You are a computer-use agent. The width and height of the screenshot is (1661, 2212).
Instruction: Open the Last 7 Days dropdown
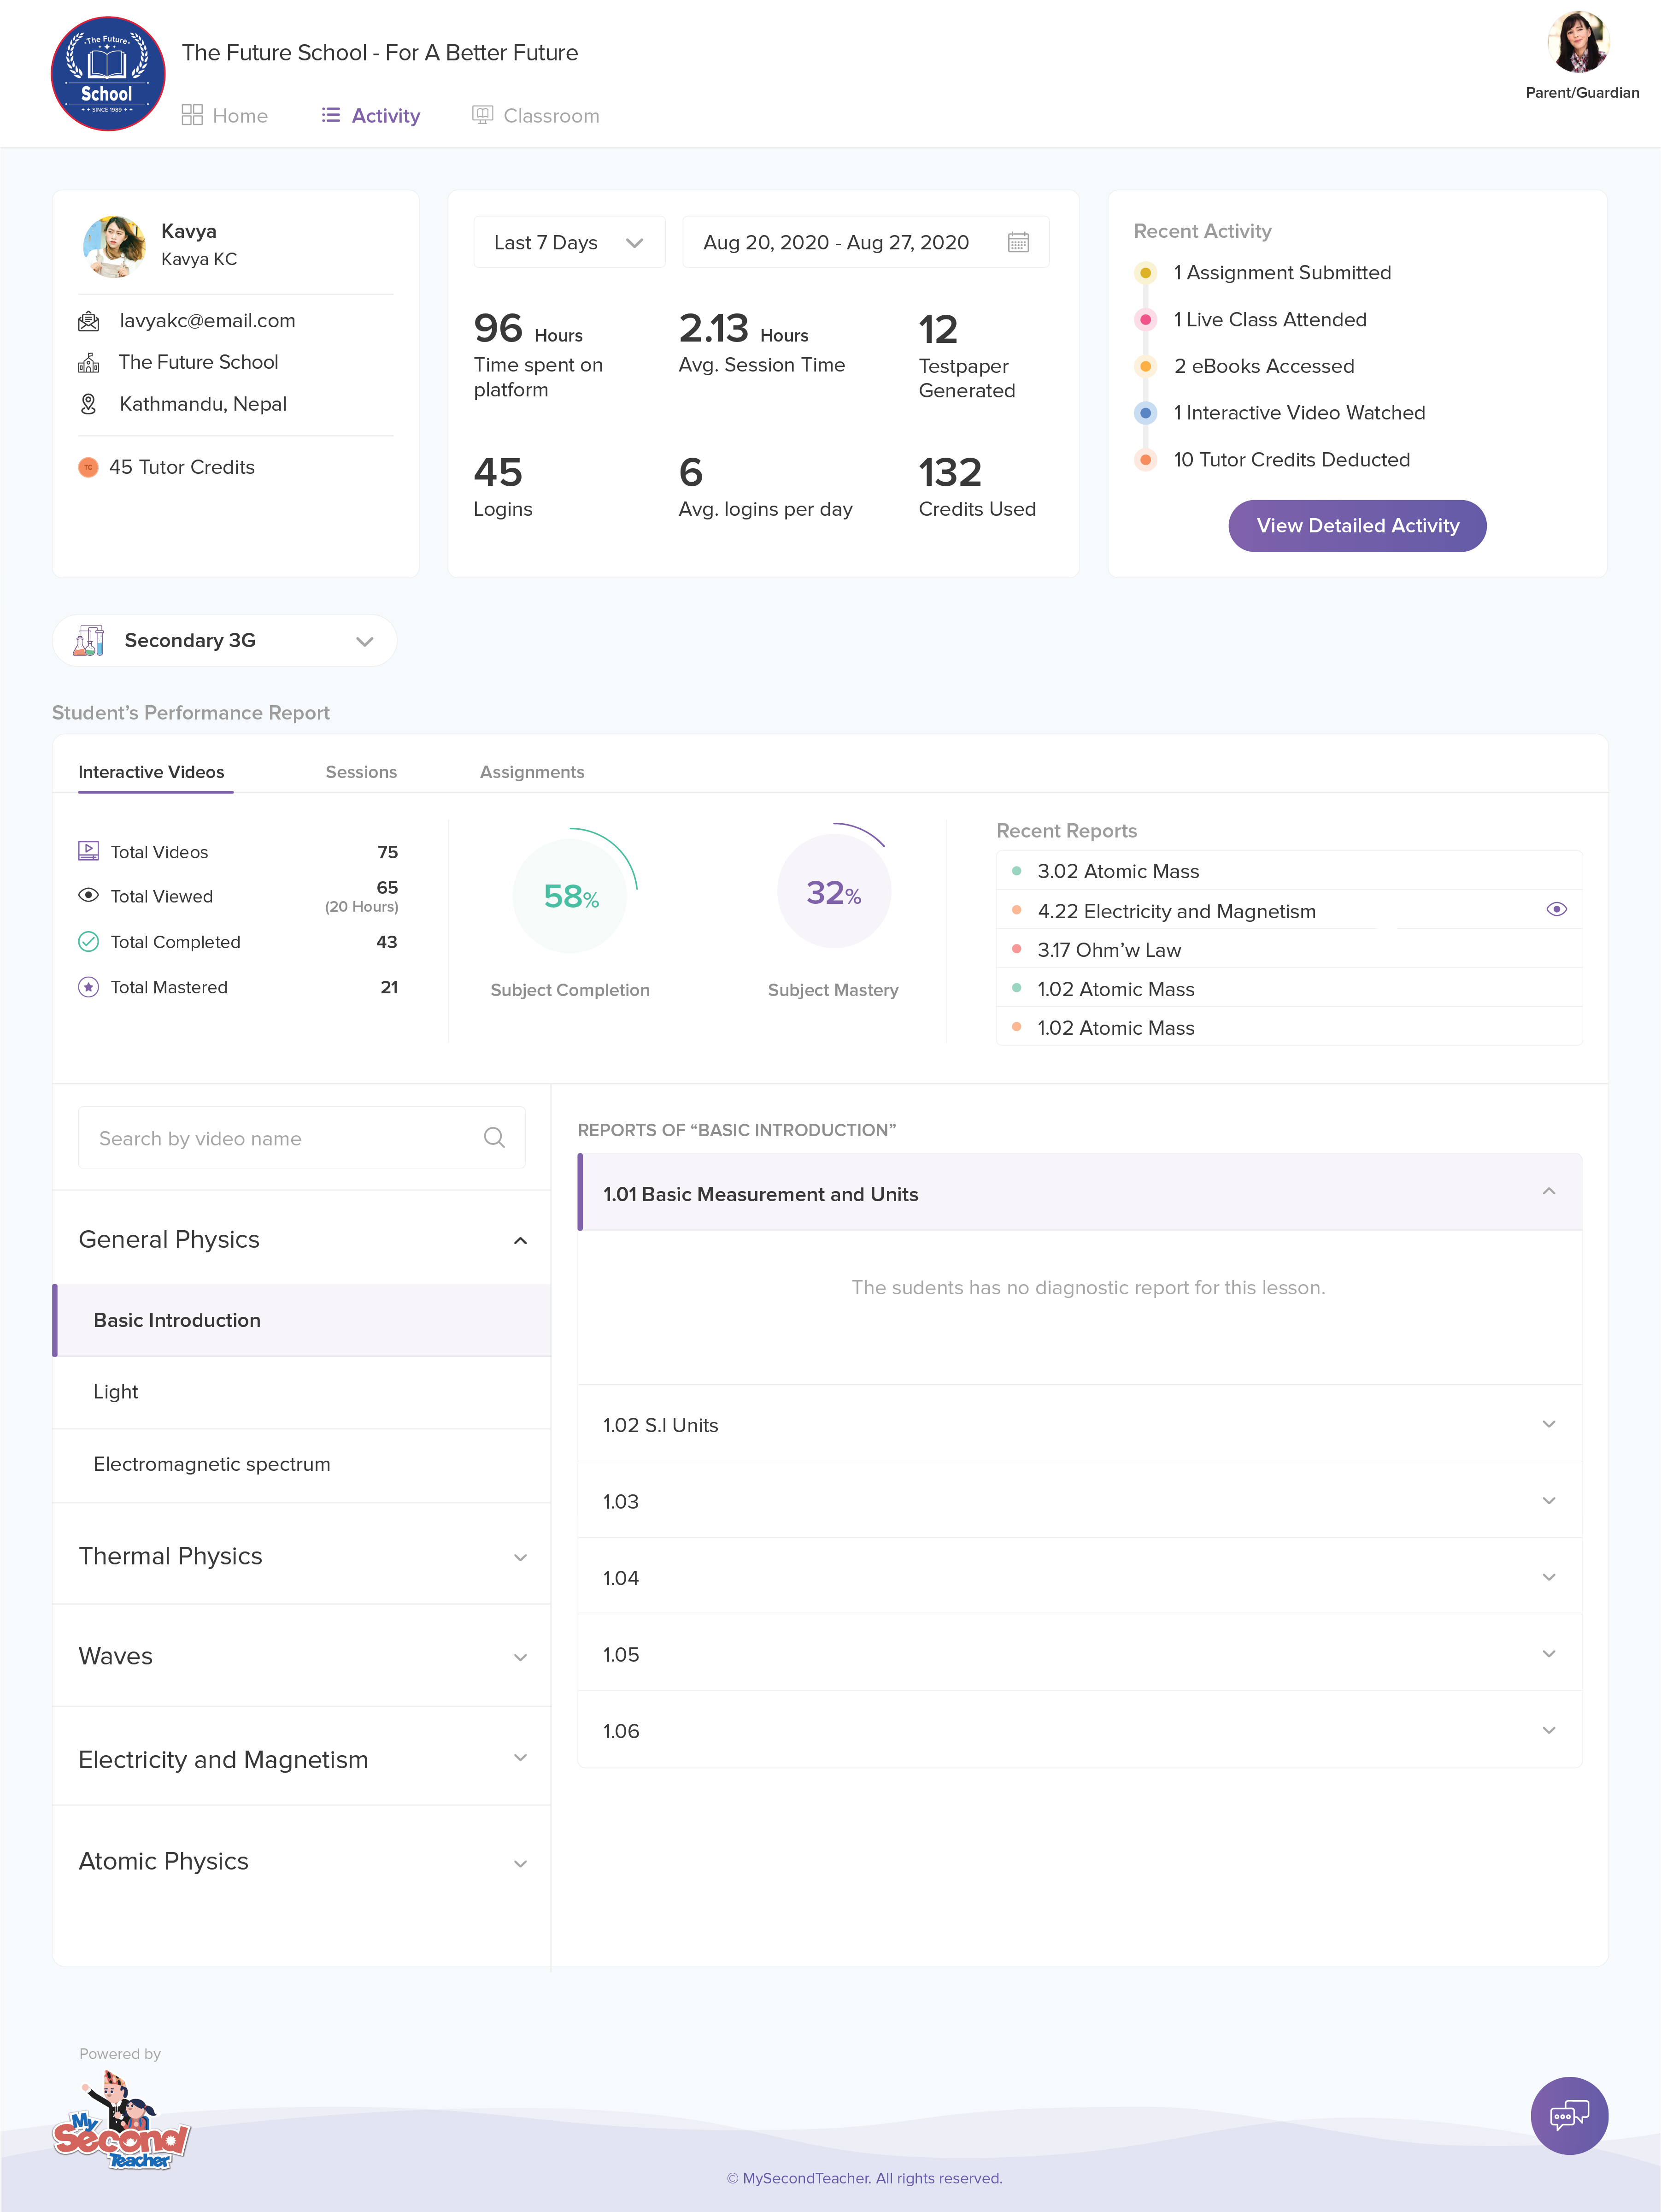coord(569,242)
